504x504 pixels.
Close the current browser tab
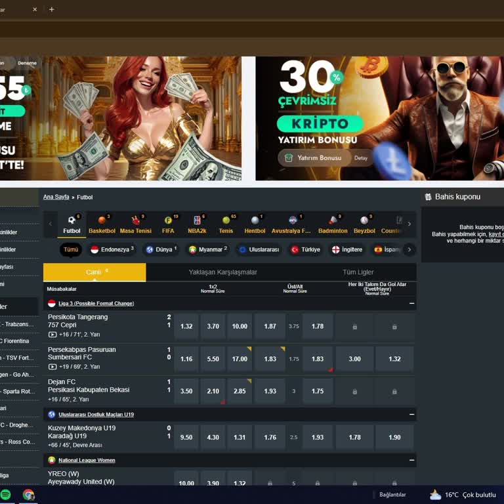(35, 9)
